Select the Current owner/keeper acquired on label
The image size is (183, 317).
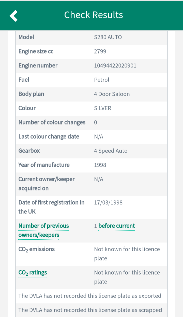(47, 184)
